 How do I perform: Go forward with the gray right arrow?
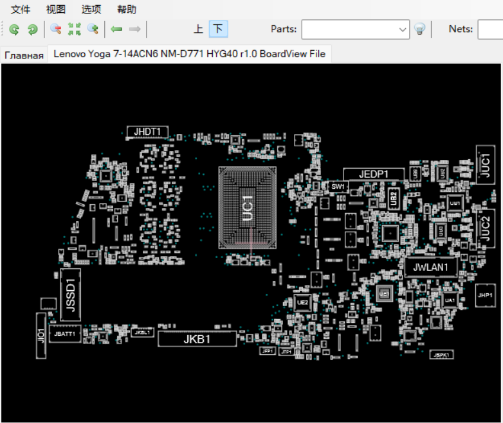point(135,30)
